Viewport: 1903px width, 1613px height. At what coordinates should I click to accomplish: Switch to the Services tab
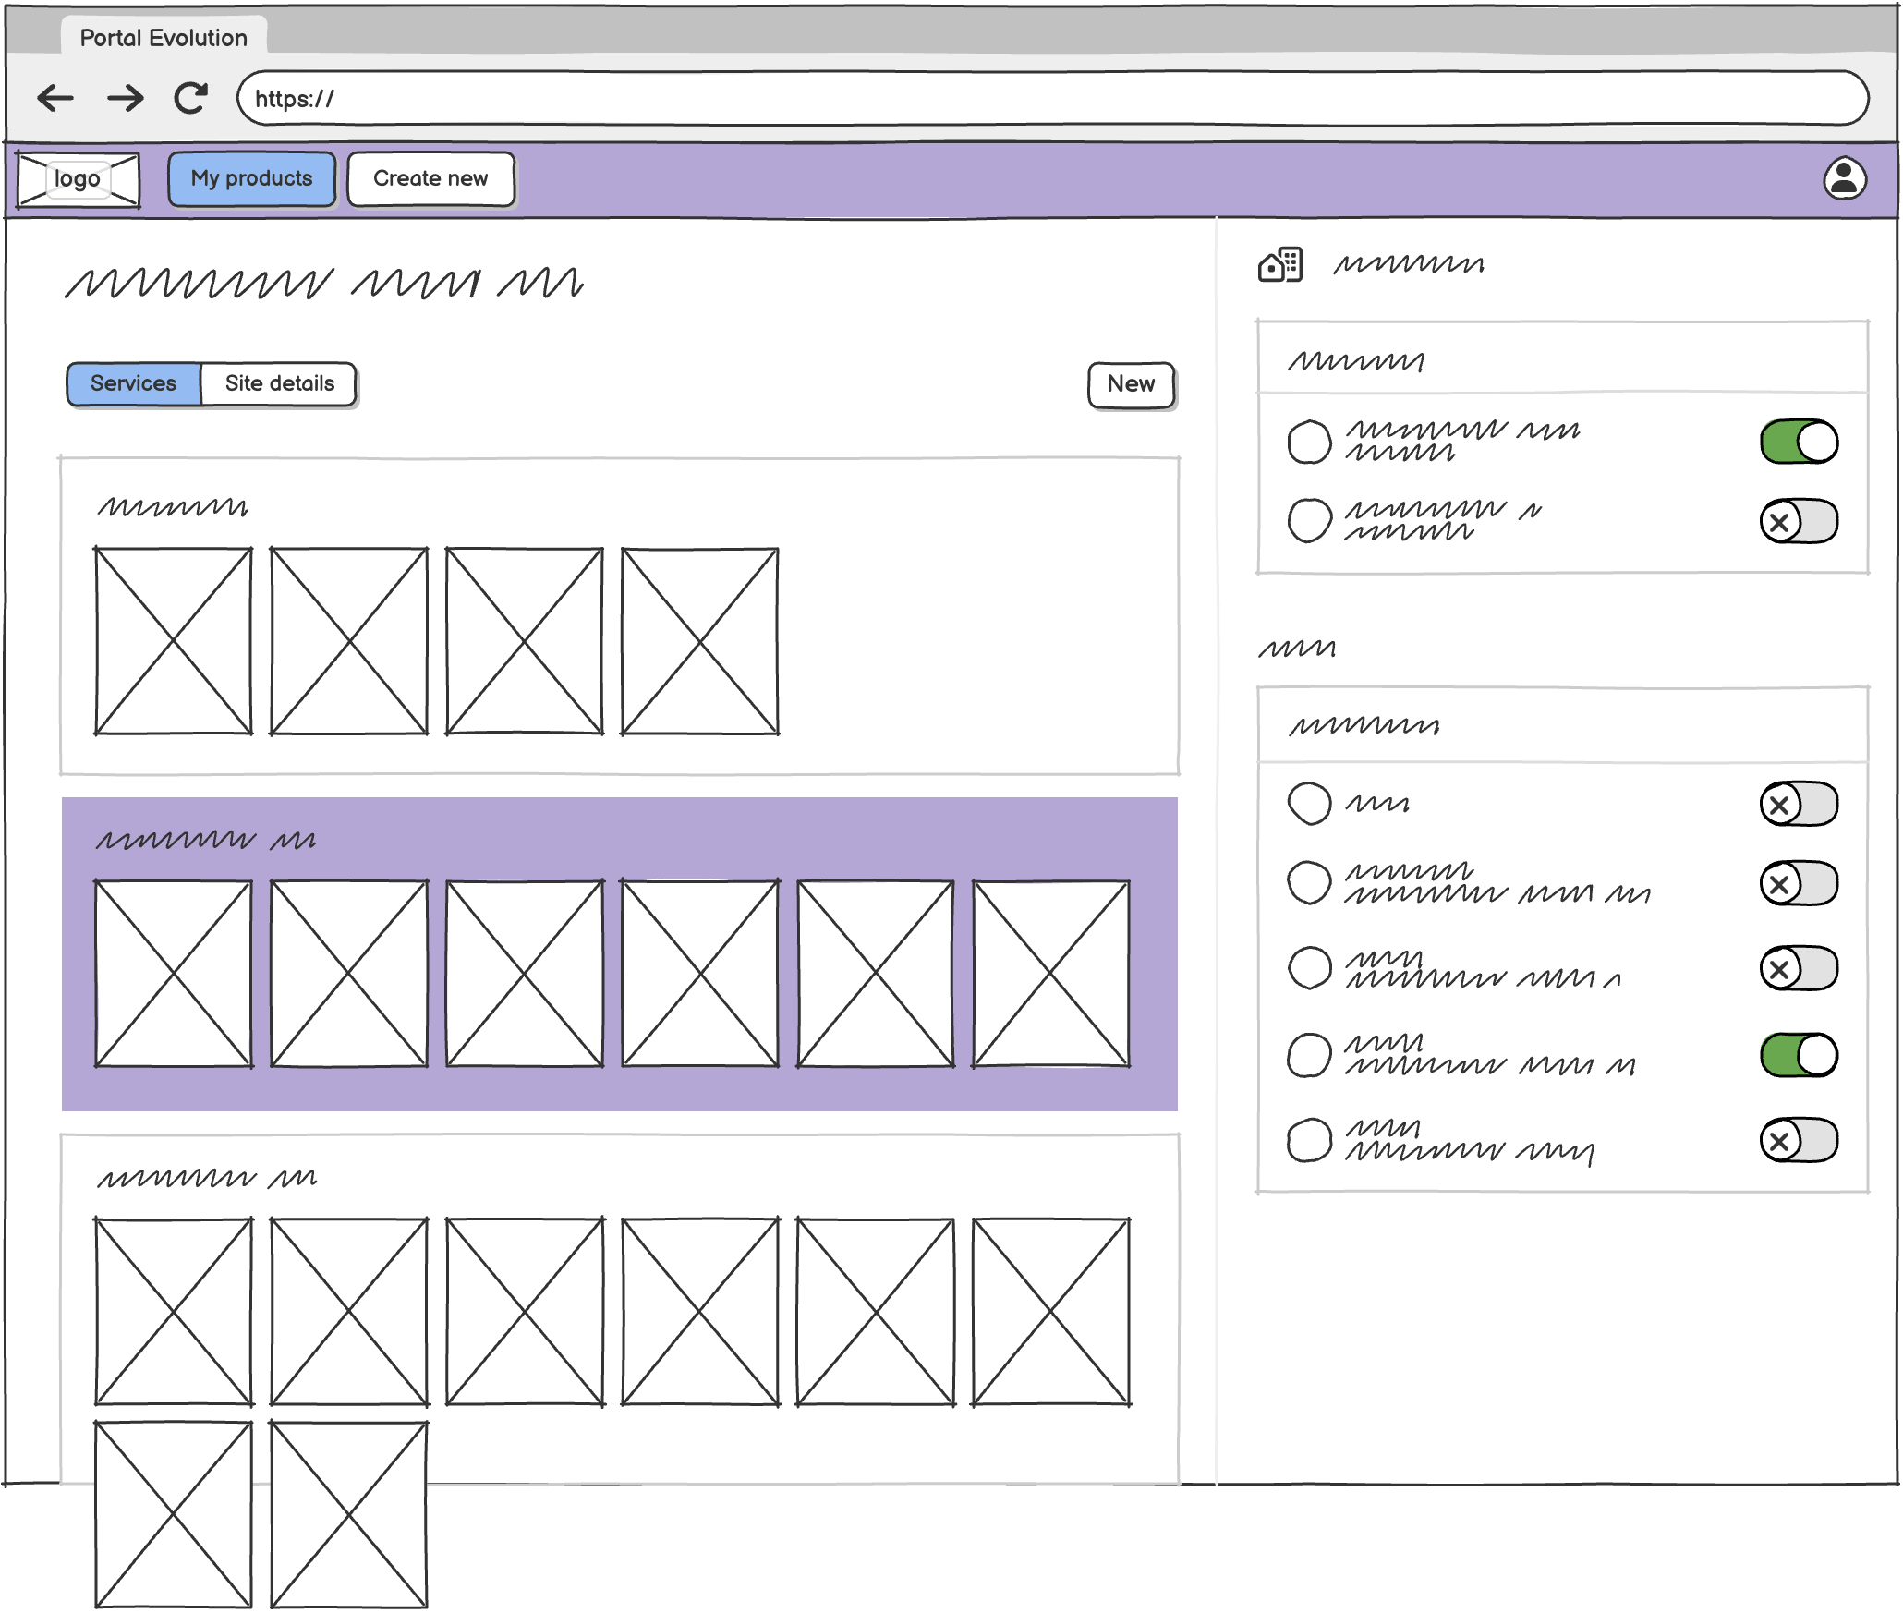click(x=134, y=383)
